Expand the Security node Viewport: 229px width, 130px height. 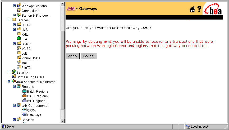tap(9, 72)
